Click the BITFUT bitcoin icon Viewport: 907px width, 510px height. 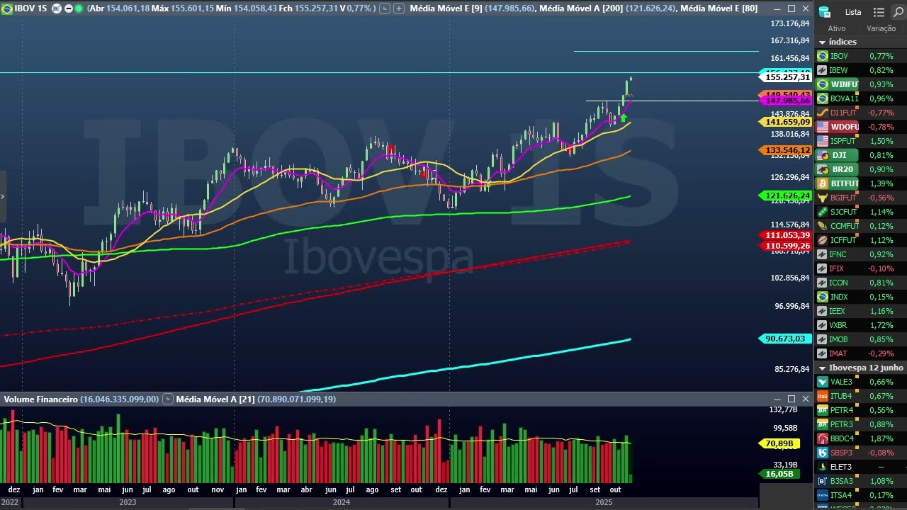(x=823, y=183)
